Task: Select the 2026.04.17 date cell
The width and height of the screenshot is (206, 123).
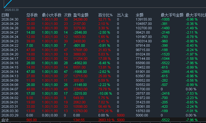Action: [10, 59]
